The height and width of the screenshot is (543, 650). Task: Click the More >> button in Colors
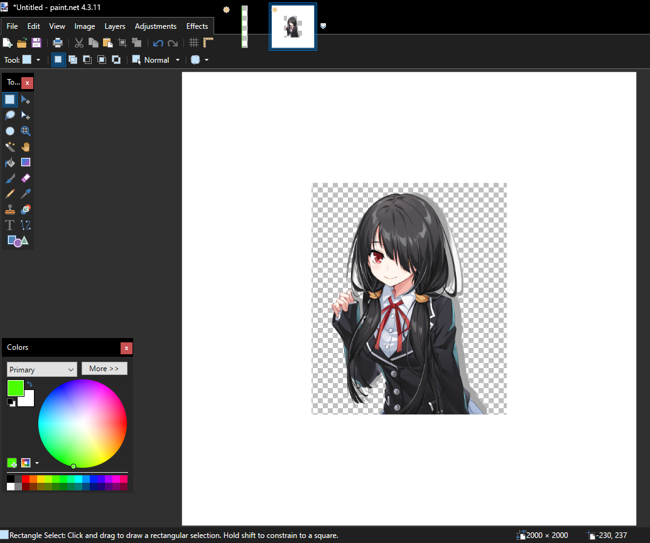click(x=104, y=368)
